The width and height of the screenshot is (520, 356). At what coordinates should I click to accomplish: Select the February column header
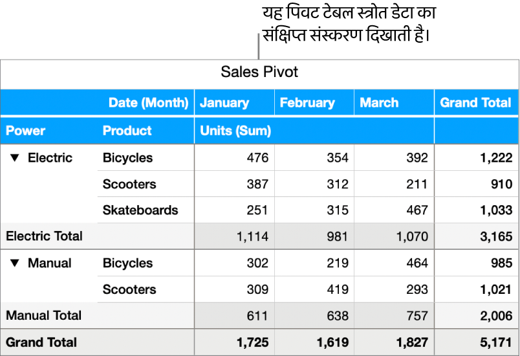click(x=307, y=102)
